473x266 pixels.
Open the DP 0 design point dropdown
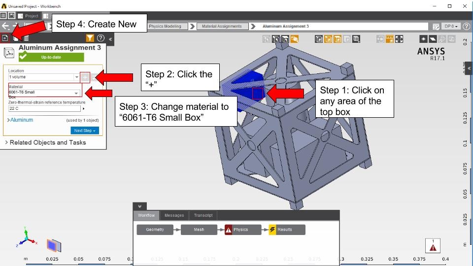(x=451, y=26)
